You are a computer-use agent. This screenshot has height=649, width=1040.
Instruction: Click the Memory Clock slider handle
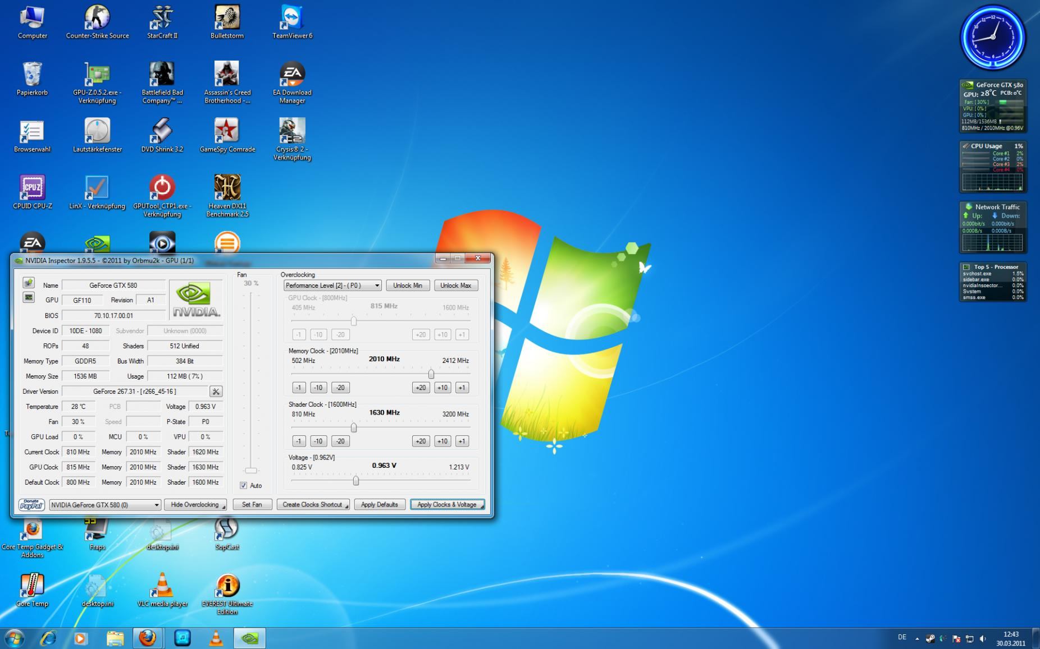point(431,374)
